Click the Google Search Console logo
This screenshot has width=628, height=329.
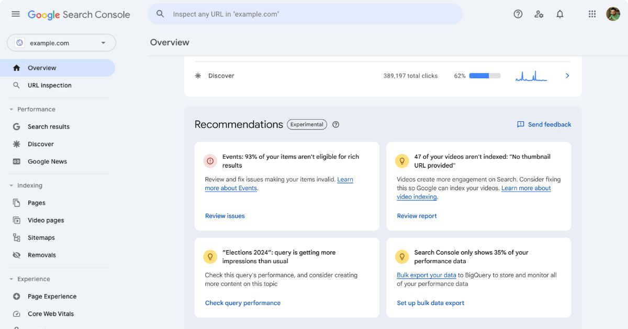click(78, 15)
